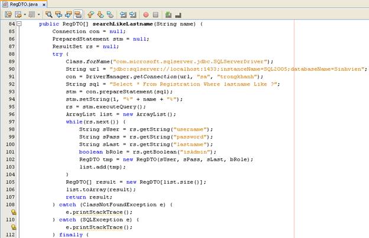Screen dimensions: 369x238
Task: Click 'SQLException e' catch clause
Action: (x=106, y=220)
